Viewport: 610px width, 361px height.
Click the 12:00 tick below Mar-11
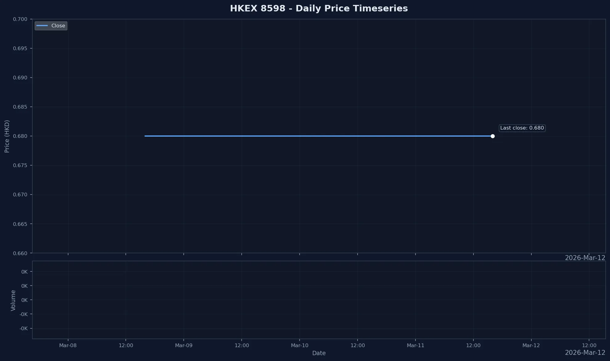pos(474,345)
